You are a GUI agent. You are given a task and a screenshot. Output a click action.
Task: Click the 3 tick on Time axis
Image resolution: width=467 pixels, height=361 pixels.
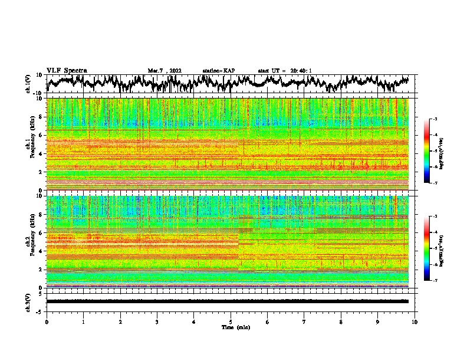[157, 322]
